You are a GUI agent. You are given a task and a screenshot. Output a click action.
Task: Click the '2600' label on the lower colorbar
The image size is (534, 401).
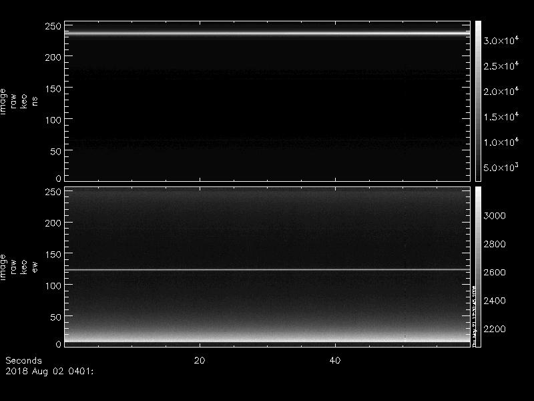pyautogui.click(x=495, y=272)
